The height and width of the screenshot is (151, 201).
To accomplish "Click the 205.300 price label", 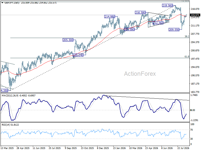I will pyautogui.click(x=68, y=40).
